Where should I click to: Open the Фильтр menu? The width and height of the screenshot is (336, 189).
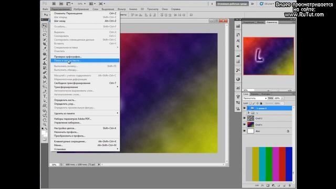pyautogui.click(x=121, y=9)
